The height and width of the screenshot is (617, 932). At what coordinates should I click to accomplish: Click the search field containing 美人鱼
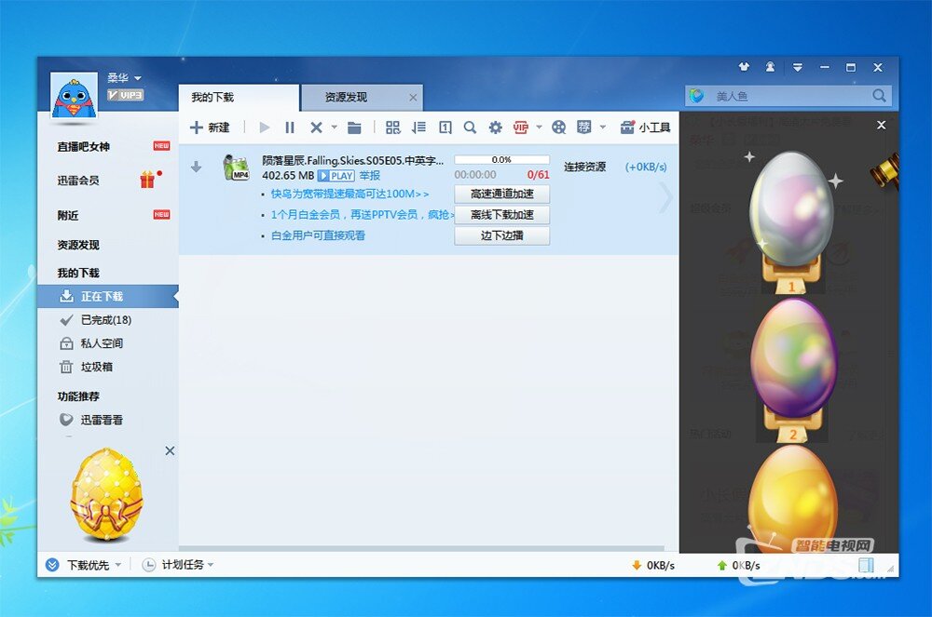tap(788, 96)
